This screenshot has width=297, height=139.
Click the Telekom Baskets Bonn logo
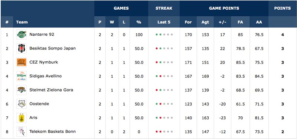[x=22, y=132]
